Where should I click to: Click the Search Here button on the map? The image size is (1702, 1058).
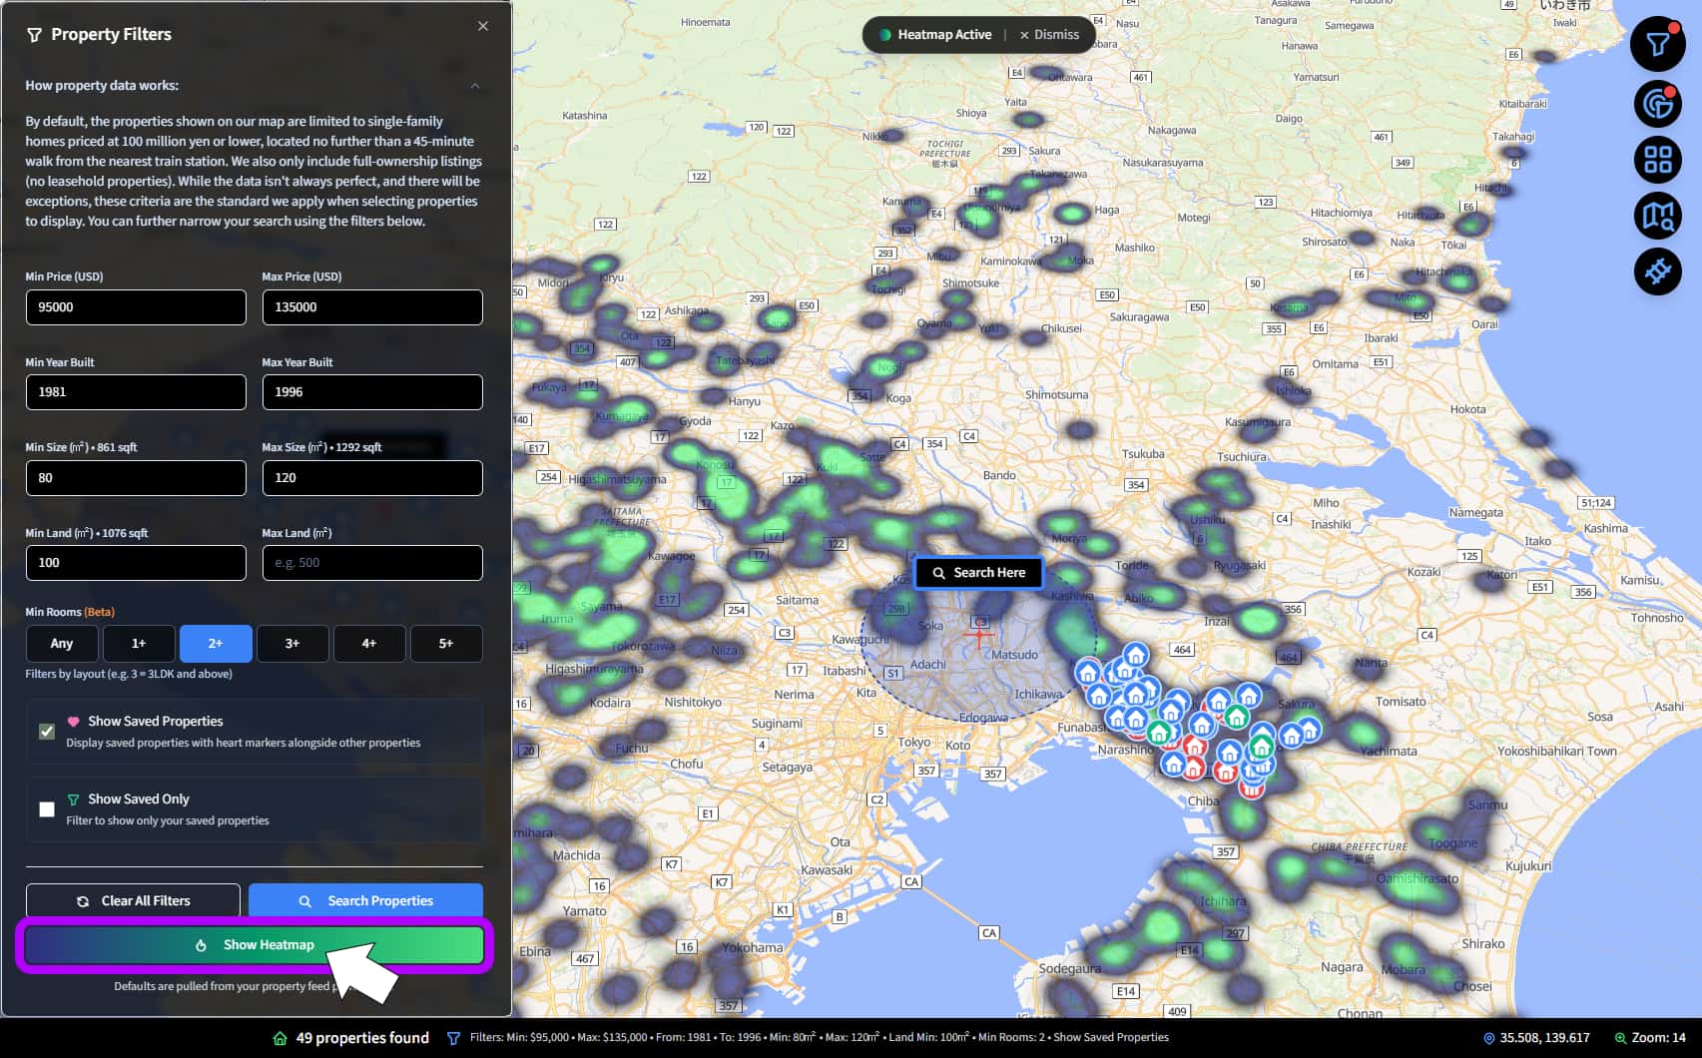pos(978,573)
